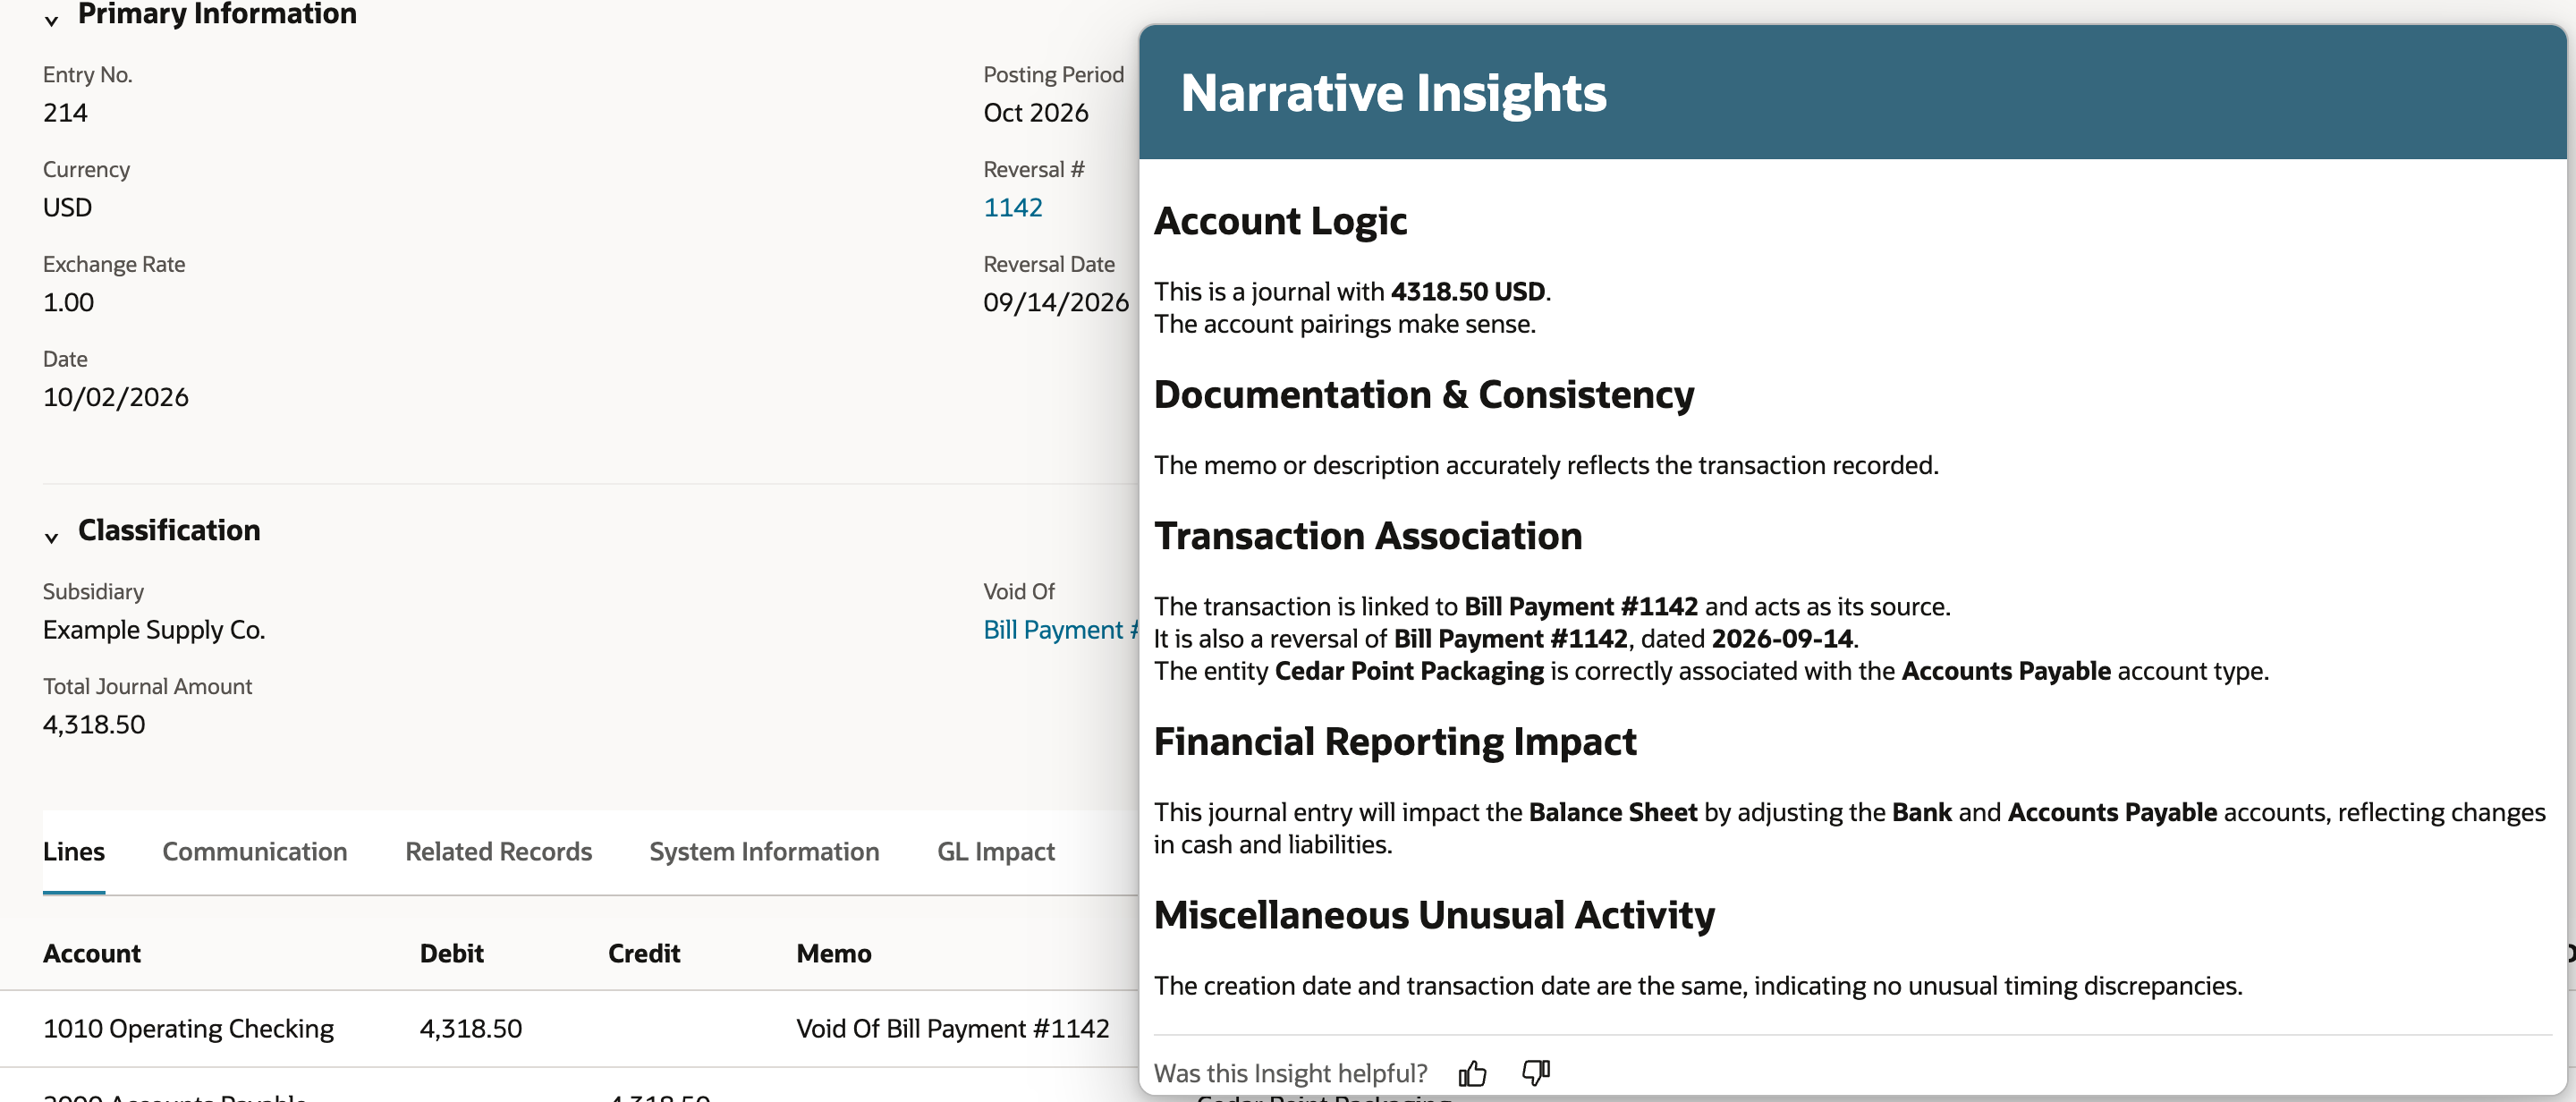Click the Miscellaneous Unusual Activity heading
2576x1102 pixels.
1434,915
